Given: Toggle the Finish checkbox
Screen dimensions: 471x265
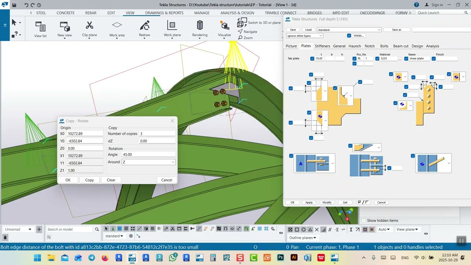Looking at the screenshot, I should pyautogui.click(x=433, y=59).
